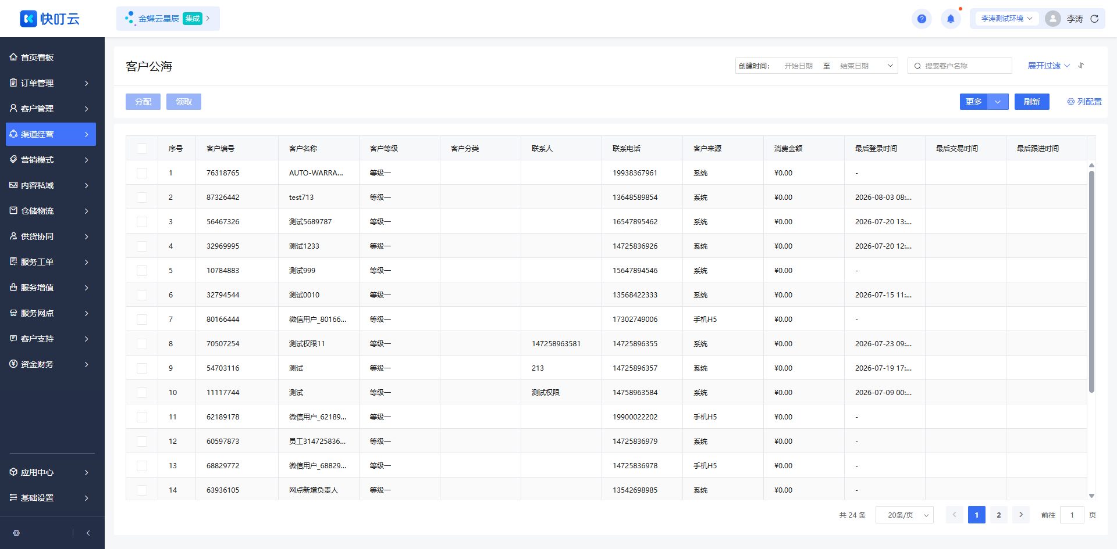Image resolution: width=1117 pixels, height=549 pixels.
Task: Expand the 资金财务 chevron
Action: pyautogui.click(x=87, y=364)
